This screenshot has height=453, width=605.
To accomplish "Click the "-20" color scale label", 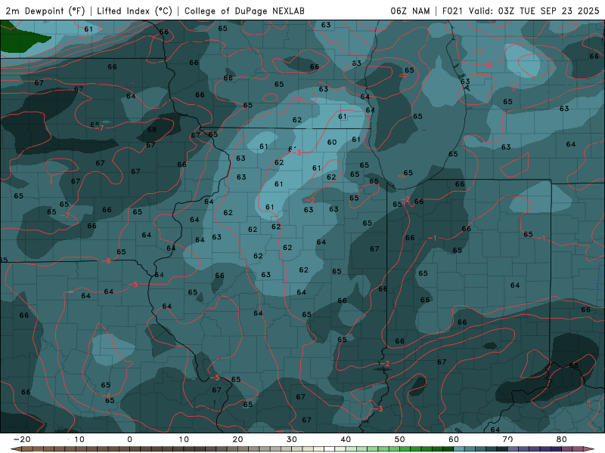I will 22,439.
